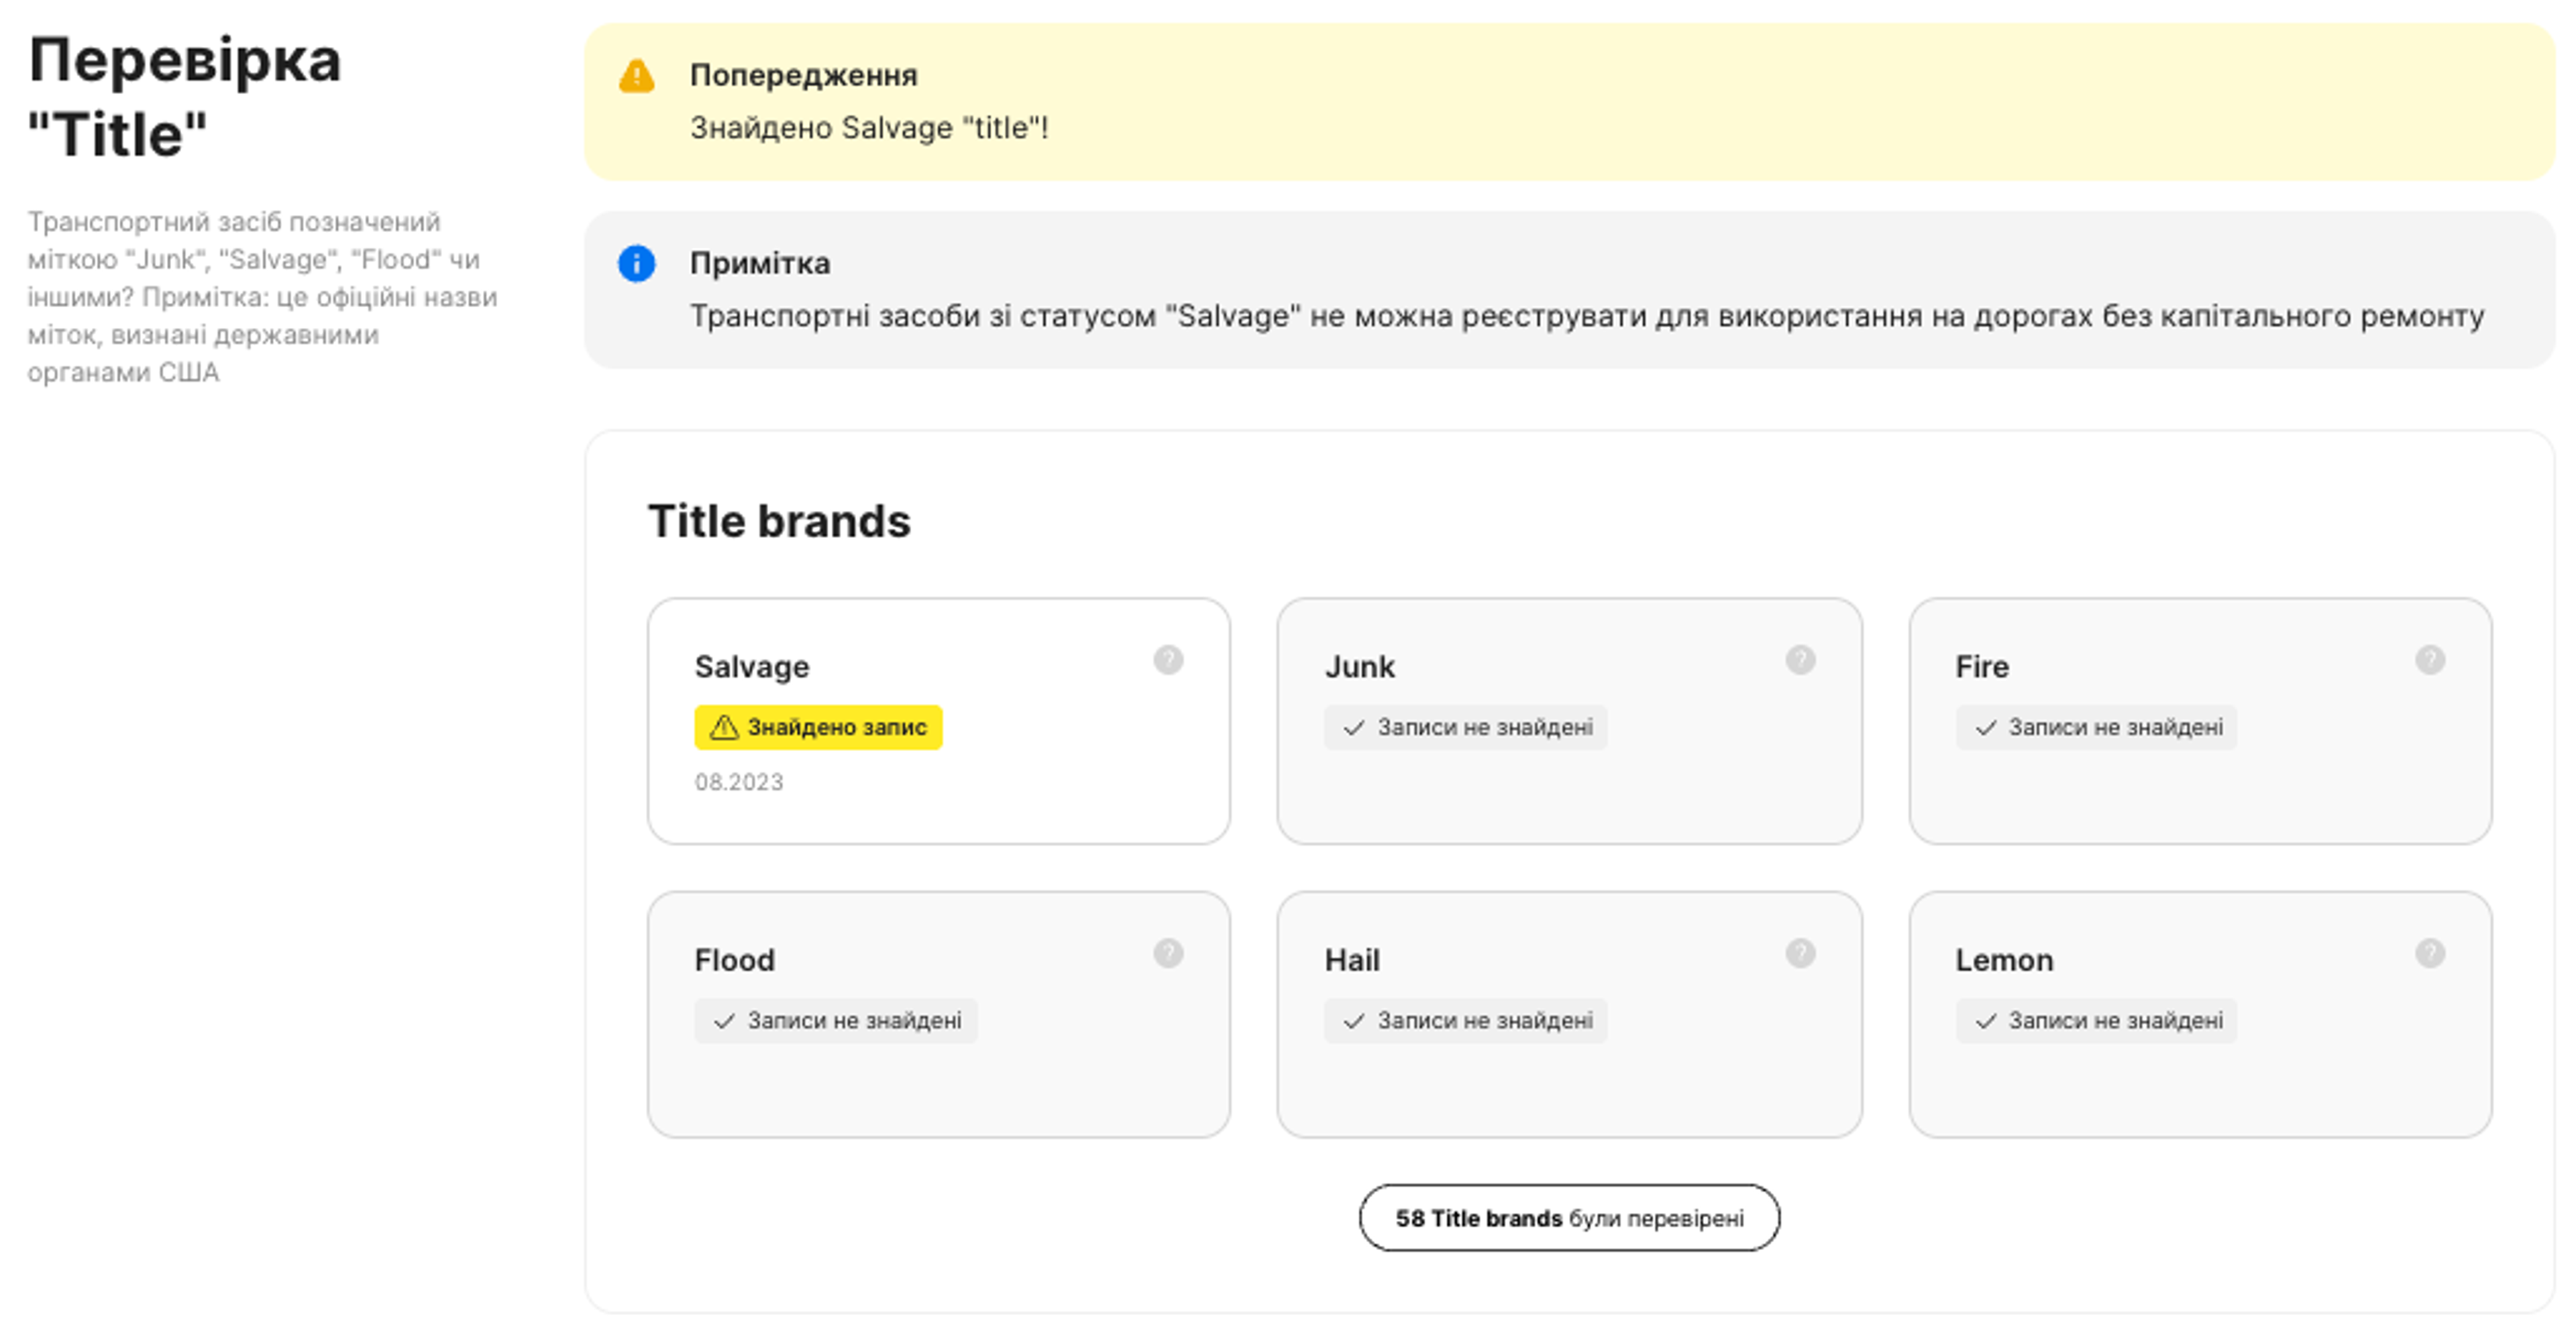Image resolution: width=2576 pixels, height=1329 pixels.
Task: Click the Fire 'Записи не знайдені' badge
Action: point(2096,728)
